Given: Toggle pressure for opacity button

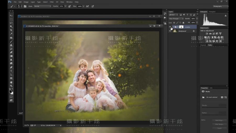Looking at the screenshot, I should coord(69,6).
